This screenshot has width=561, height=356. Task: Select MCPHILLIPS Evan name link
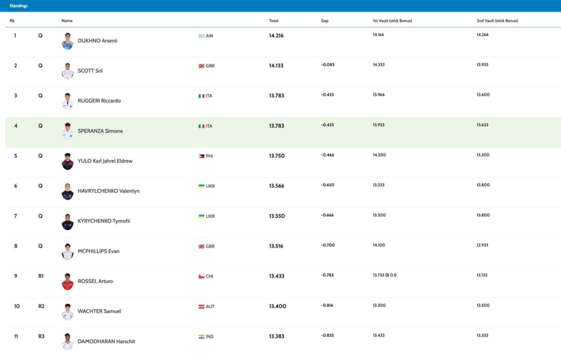(x=99, y=251)
